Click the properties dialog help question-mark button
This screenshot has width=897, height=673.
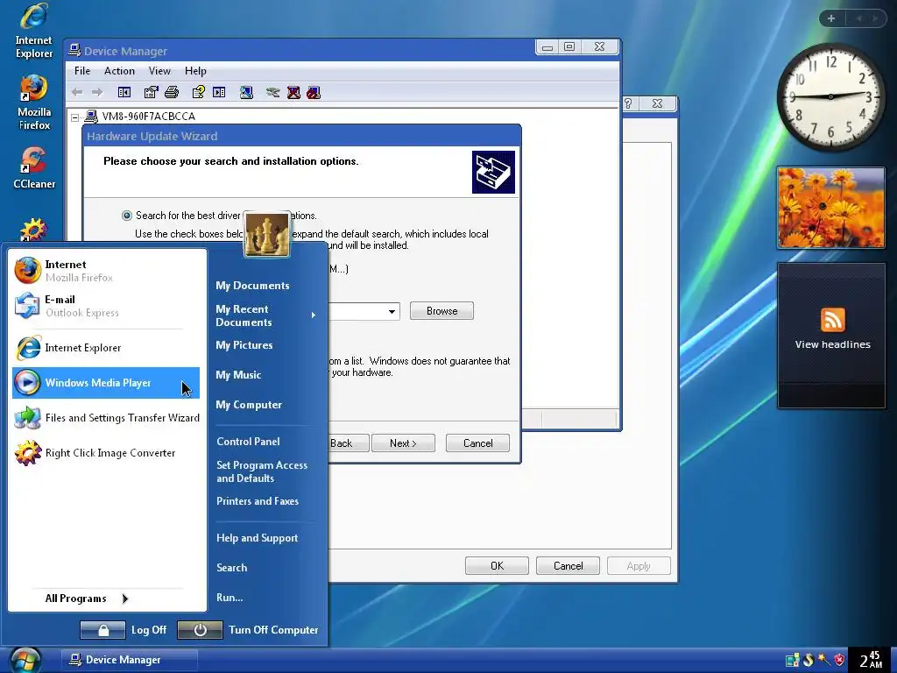click(629, 103)
